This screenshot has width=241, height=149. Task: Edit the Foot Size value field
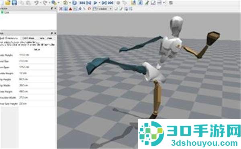click(x=37, y=61)
